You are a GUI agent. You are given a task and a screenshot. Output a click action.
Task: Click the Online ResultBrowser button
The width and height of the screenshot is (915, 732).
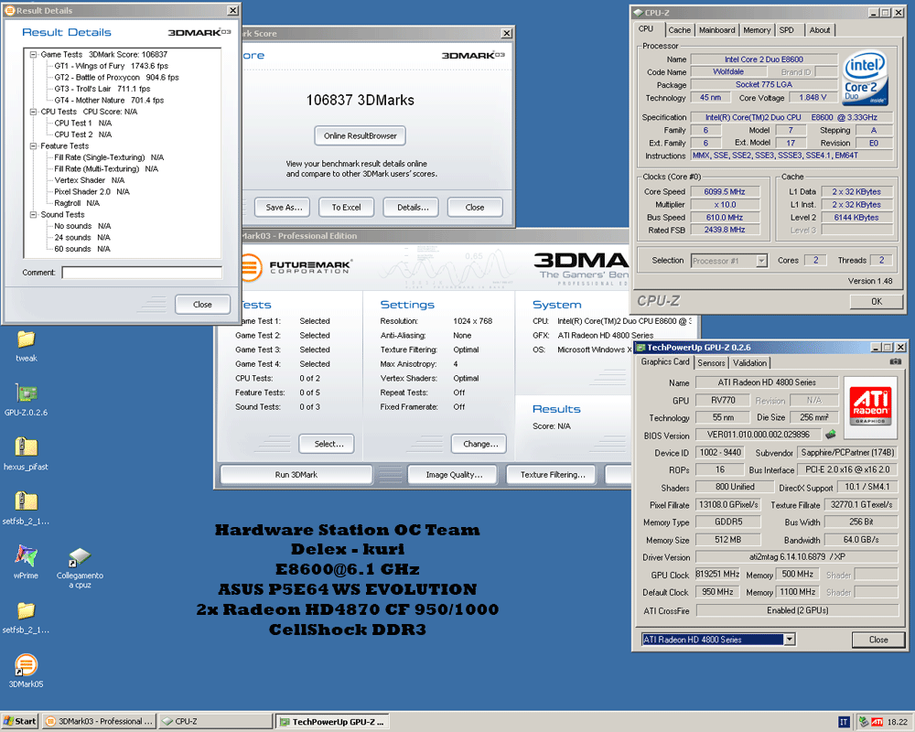pos(360,136)
